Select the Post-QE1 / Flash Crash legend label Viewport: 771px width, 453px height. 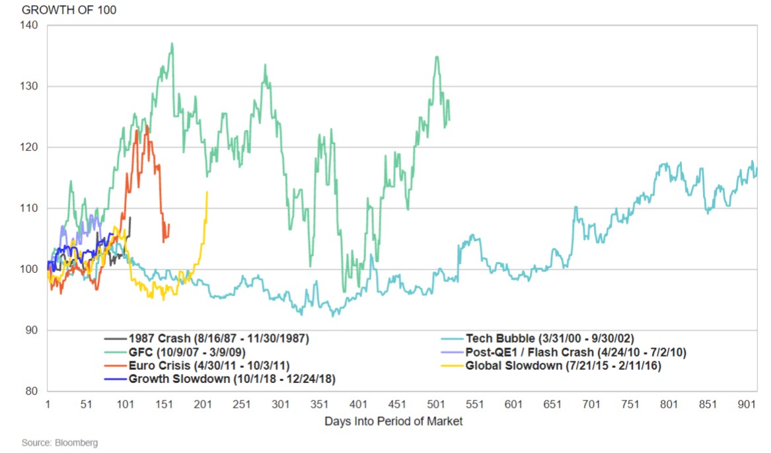[x=575, y=353]
